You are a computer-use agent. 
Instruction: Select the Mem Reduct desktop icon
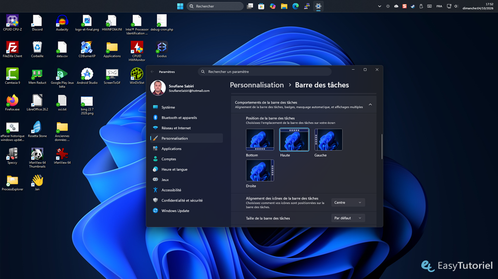(x=37, y=76)
